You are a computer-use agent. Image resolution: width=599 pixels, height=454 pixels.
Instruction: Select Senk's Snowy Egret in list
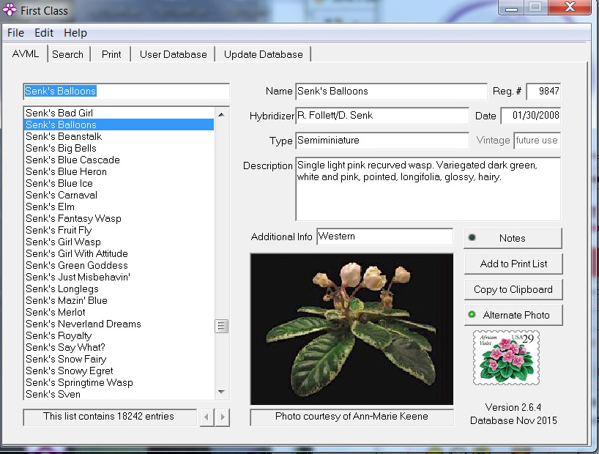pos(119,371)
